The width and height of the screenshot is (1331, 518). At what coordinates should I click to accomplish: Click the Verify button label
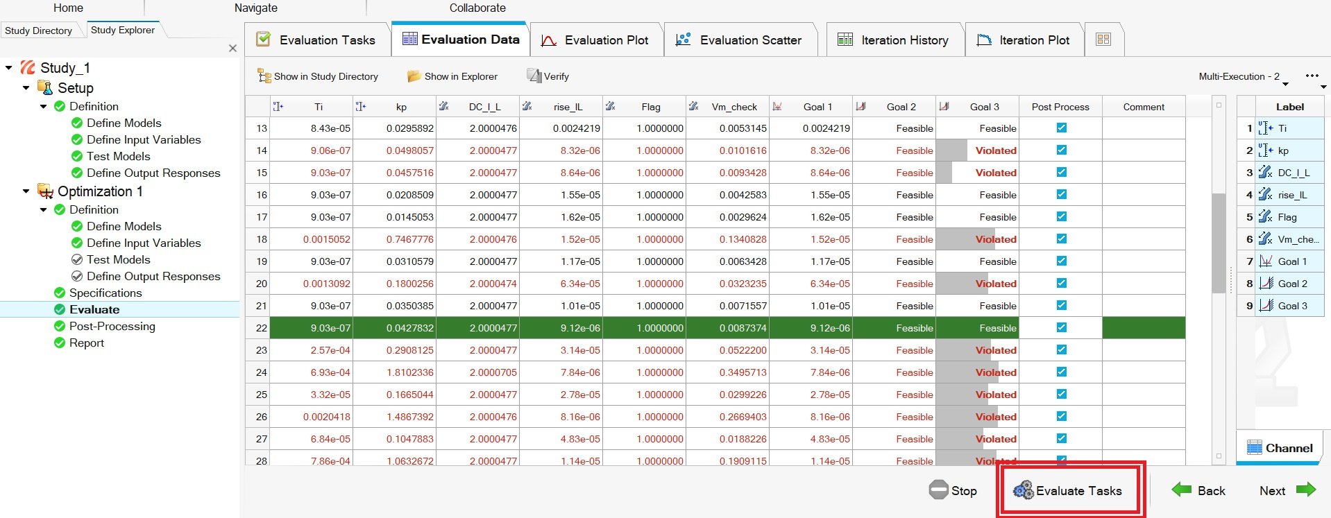click(x=557, y=76)
